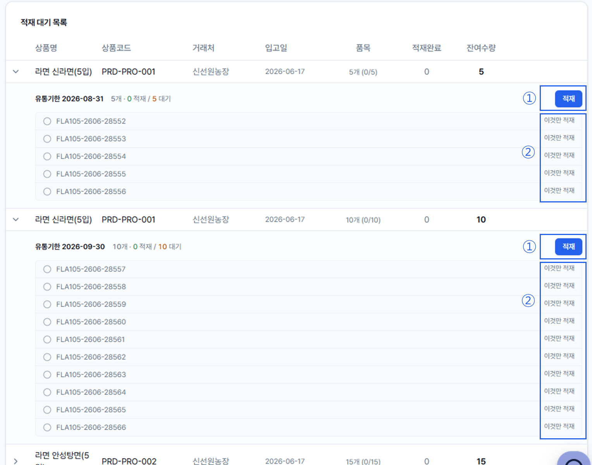Collapse the 라면 신라면(5입) row with 잔여수량 5
Screen dimensions: 592x465
point(16,72)
